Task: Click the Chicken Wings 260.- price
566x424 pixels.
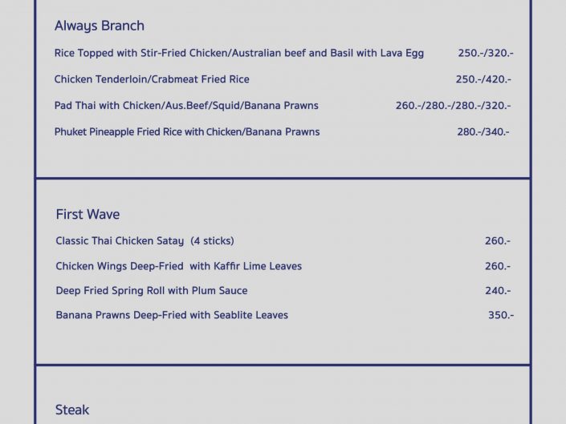Action: point(497,266)
